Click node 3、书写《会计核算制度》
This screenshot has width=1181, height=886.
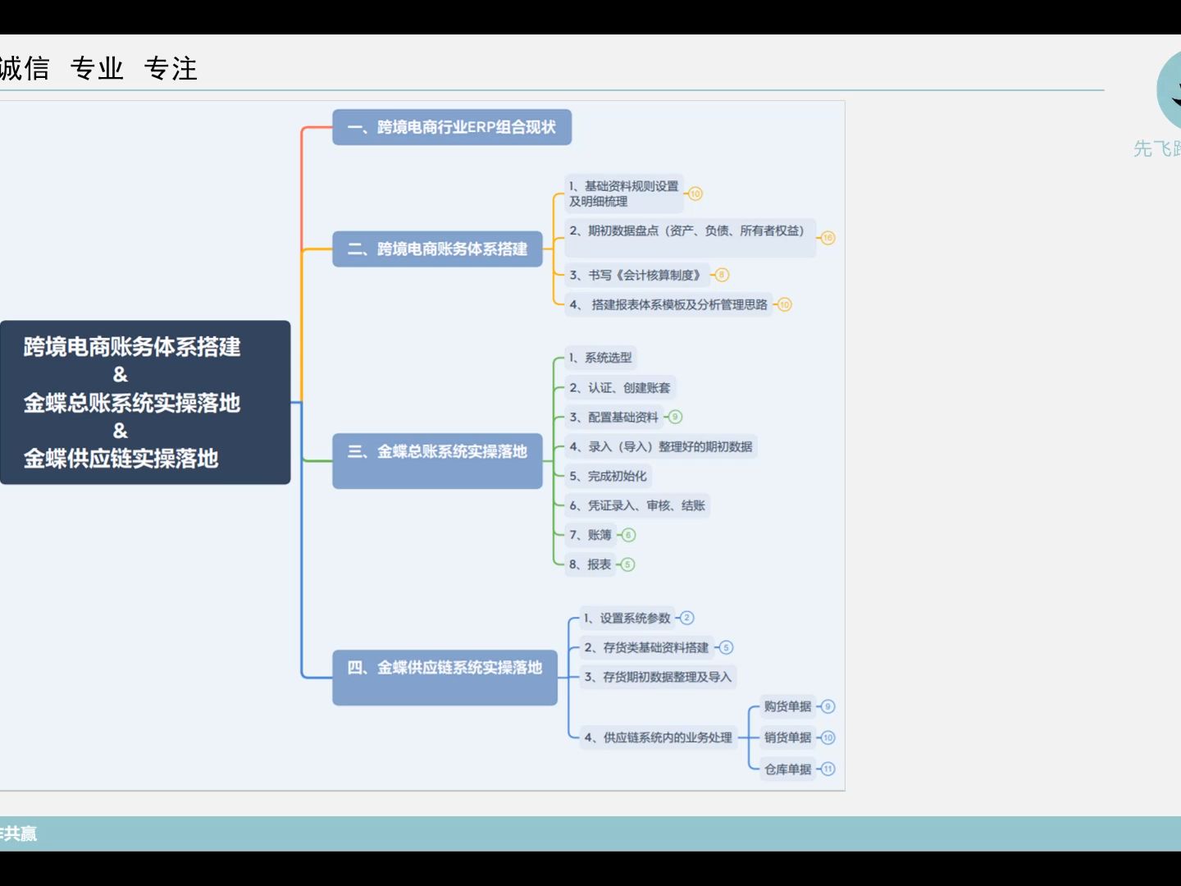tap(636, 275)
